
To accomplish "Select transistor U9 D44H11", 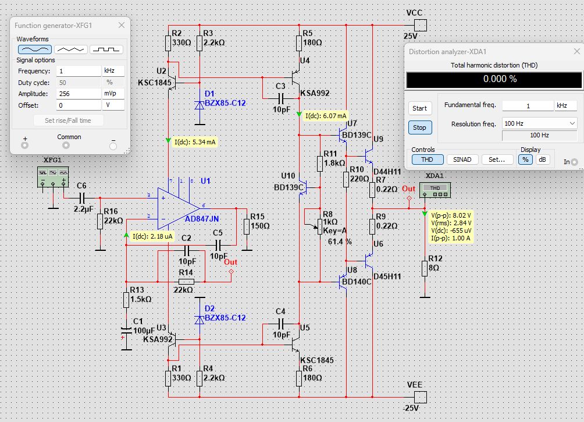I will click(x=369, y=156).
